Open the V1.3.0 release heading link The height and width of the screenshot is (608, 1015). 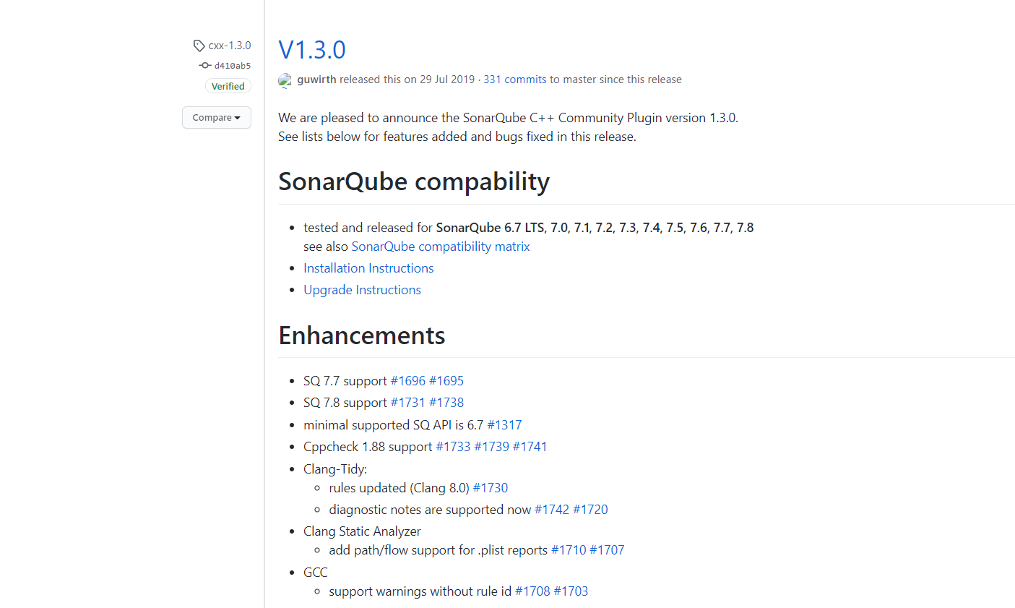(311, 49)
